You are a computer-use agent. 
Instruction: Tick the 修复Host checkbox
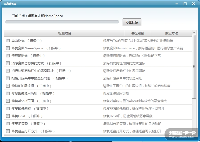pos(8,116)
